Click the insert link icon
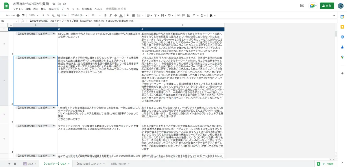This screenshot has width=347, height=167. pos(179,15)
